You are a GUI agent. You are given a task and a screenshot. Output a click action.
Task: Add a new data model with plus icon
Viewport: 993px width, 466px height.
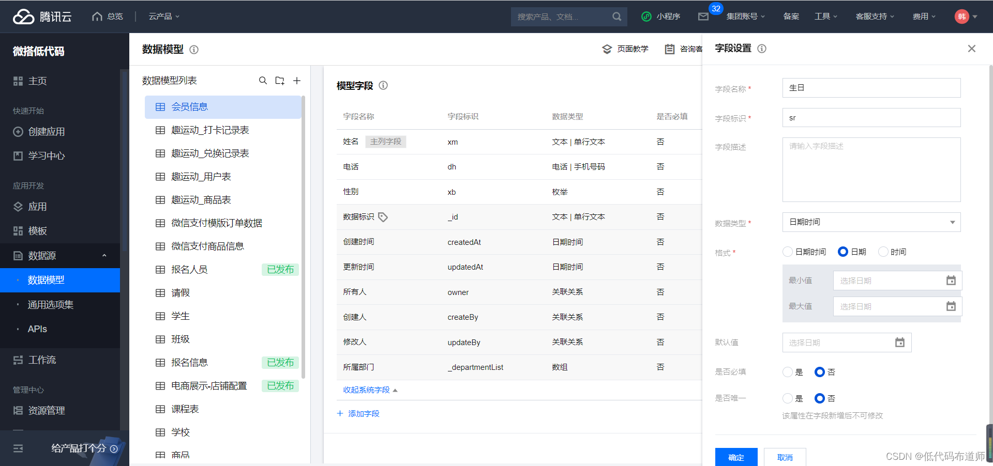click(297, 81)
